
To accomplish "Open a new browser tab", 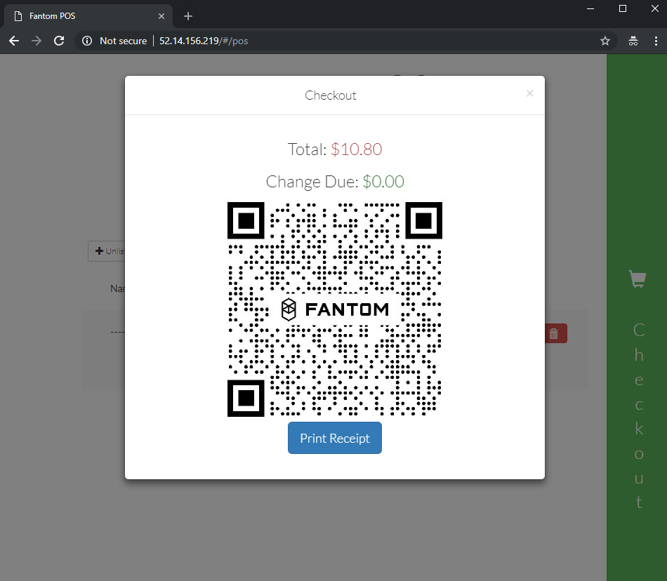I will click(x=188, y=16).
